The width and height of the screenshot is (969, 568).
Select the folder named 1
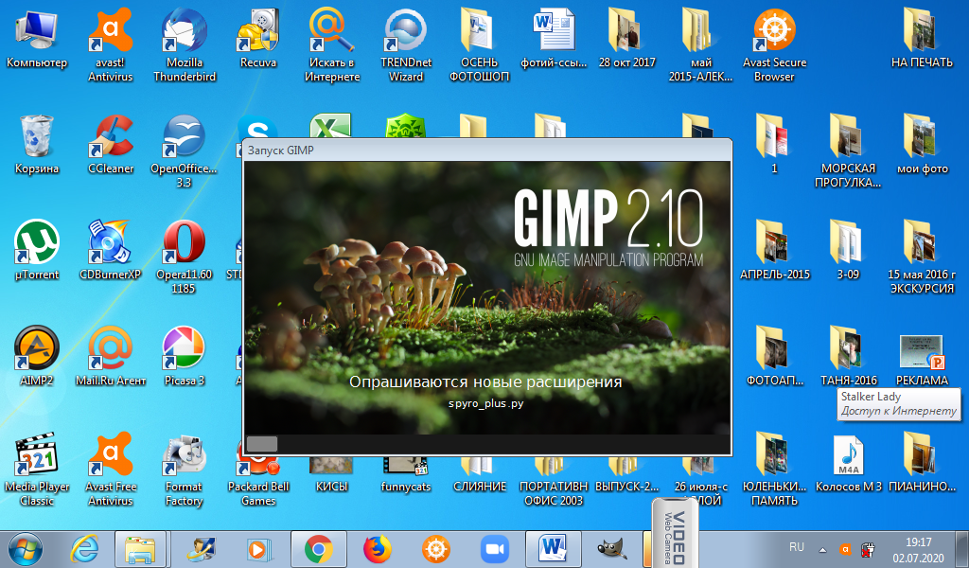pyautogui.click(x=774, y=144)
